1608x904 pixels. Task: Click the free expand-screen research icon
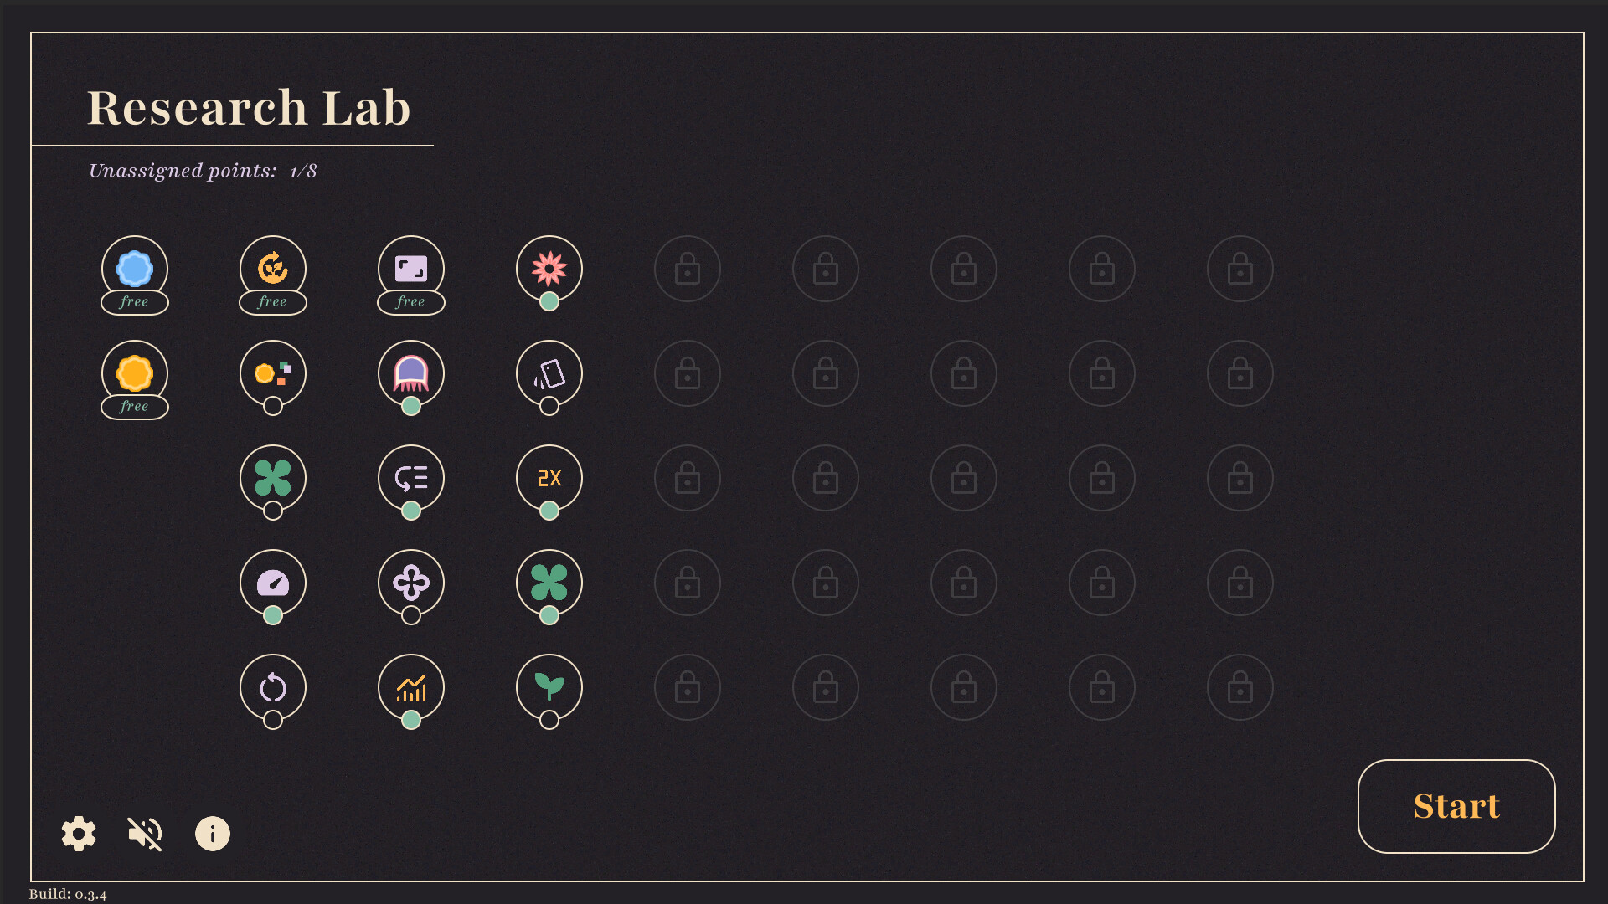[411, 269]
